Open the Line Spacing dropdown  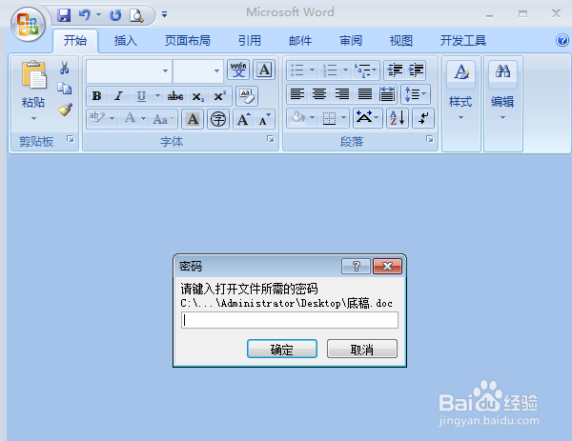pos(416,94)
